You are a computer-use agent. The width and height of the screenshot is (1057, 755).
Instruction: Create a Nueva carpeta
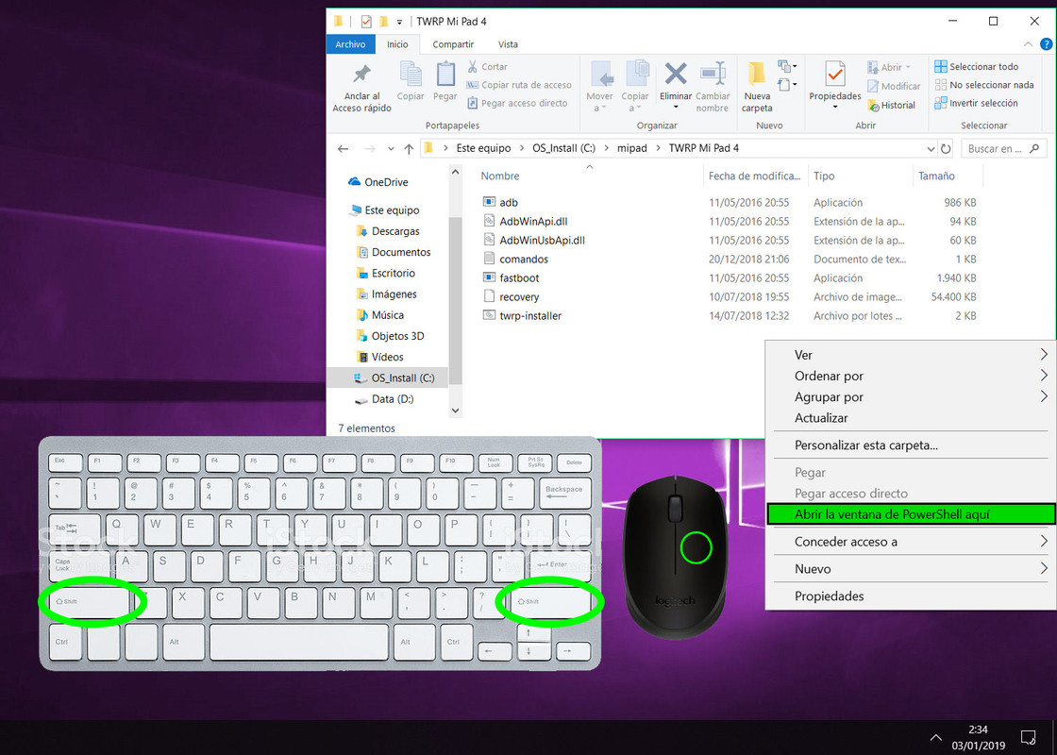pyautogui.click(x=757, y=86)
